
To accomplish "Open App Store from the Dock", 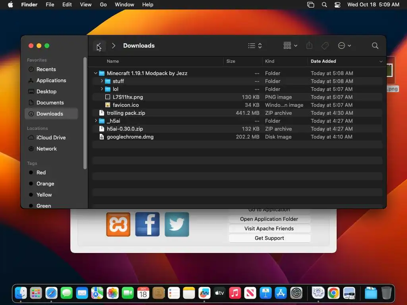I will pos(281,293).
